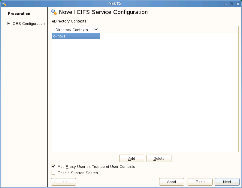
Task: Enable the Subtree Search checkbox
Action: (53, 173)
